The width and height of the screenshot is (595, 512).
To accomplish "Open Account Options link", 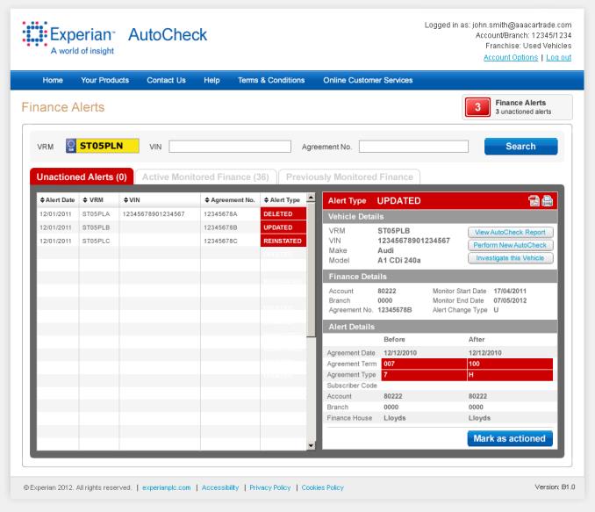I will pyautogui.click(x=511, y=57).
